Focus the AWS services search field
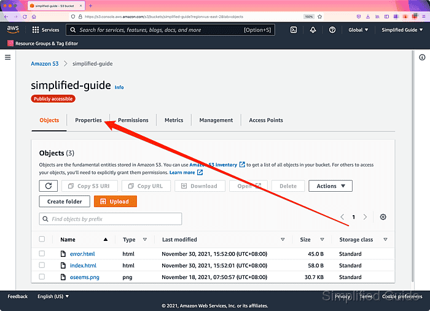The height and width of the screenshot is (311, 430). tap(170, 30)
